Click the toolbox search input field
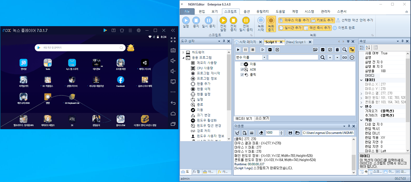This screenshot has width=411, height=182. tap(206, 47)
